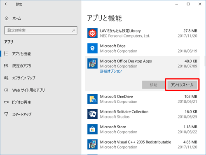Click the 1.18 MB size value
This screenshot has height=155, width=206.
190,127
